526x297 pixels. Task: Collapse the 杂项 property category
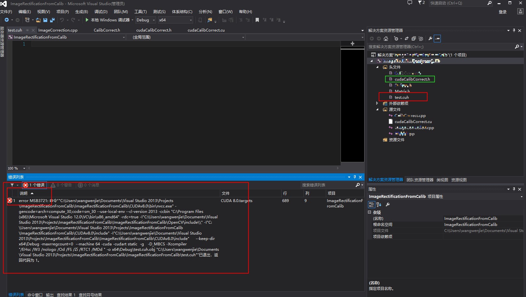370,212
